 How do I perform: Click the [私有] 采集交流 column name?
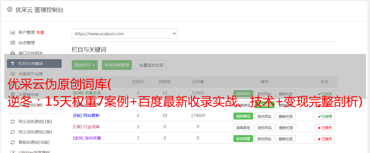tap(87, 93)
